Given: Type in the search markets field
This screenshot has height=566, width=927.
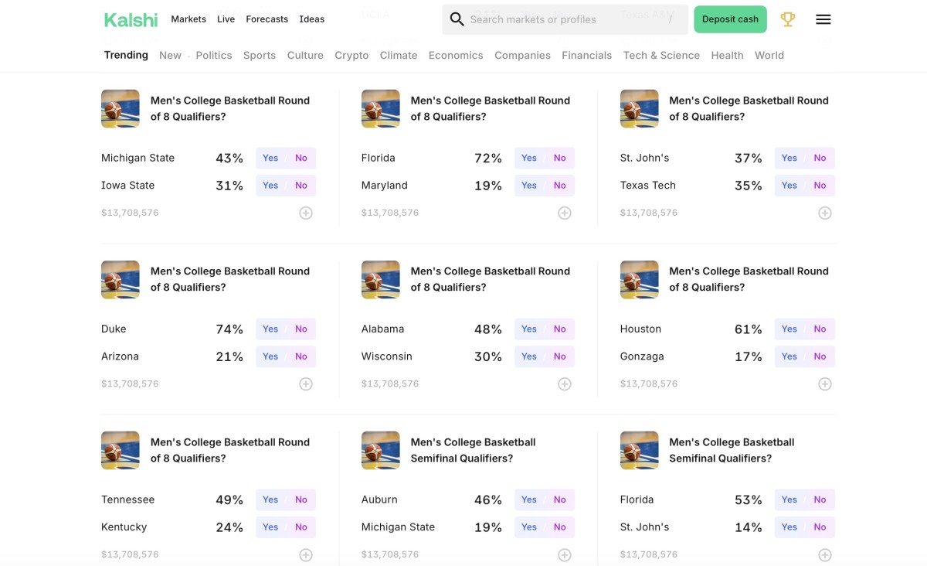Looking at the screenshot, I should tap(564, 19).
